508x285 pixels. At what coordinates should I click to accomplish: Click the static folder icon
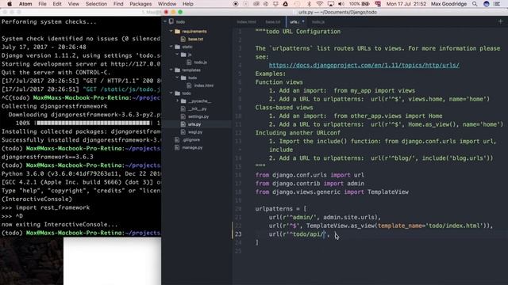click(x=177, y=47)
